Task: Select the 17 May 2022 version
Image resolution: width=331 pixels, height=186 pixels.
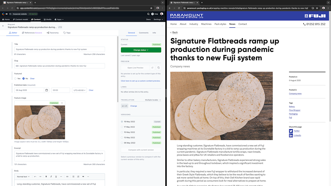Action: [x=122, y=127]
